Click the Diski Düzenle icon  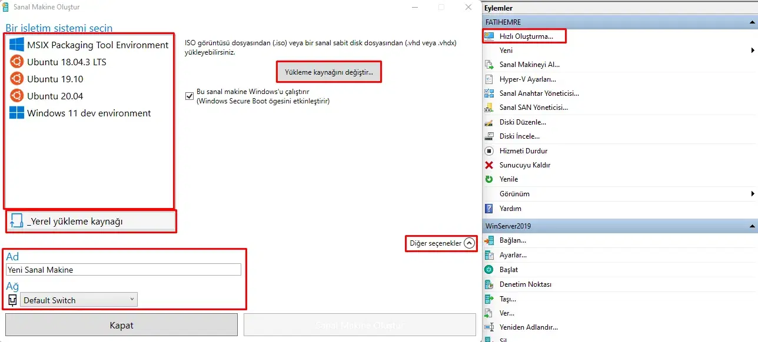488,122
